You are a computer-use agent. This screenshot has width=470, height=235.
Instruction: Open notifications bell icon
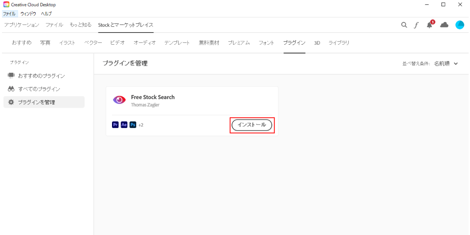coord(430,24)
